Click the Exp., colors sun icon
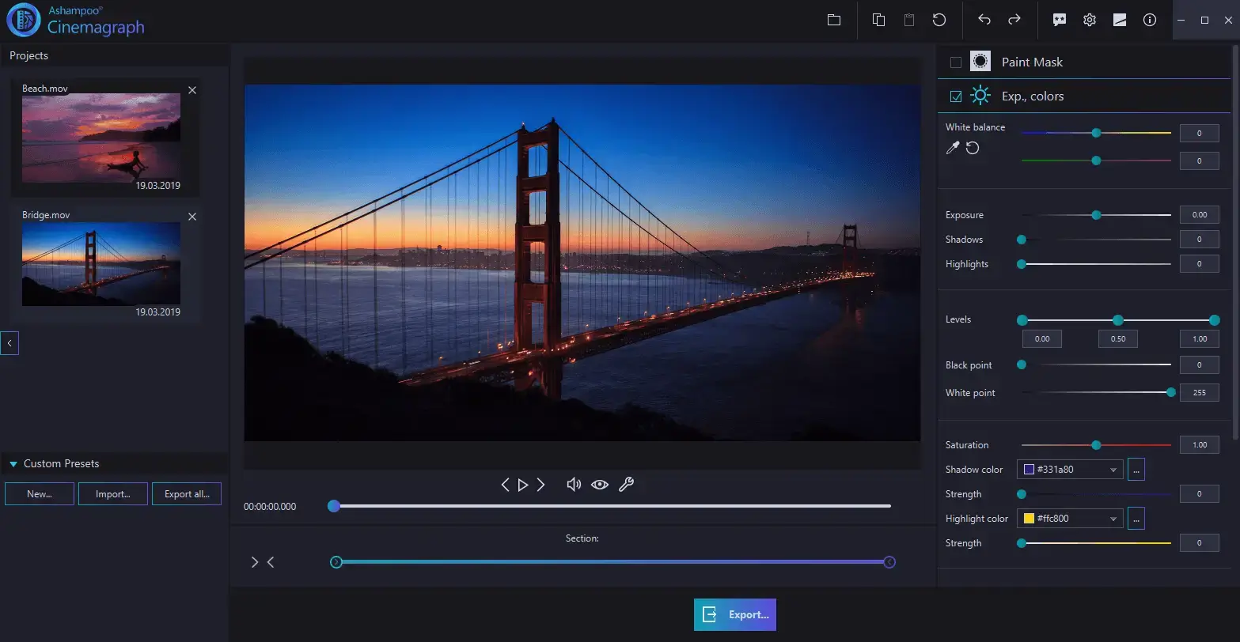1240x642 pixels. (980, 95)
